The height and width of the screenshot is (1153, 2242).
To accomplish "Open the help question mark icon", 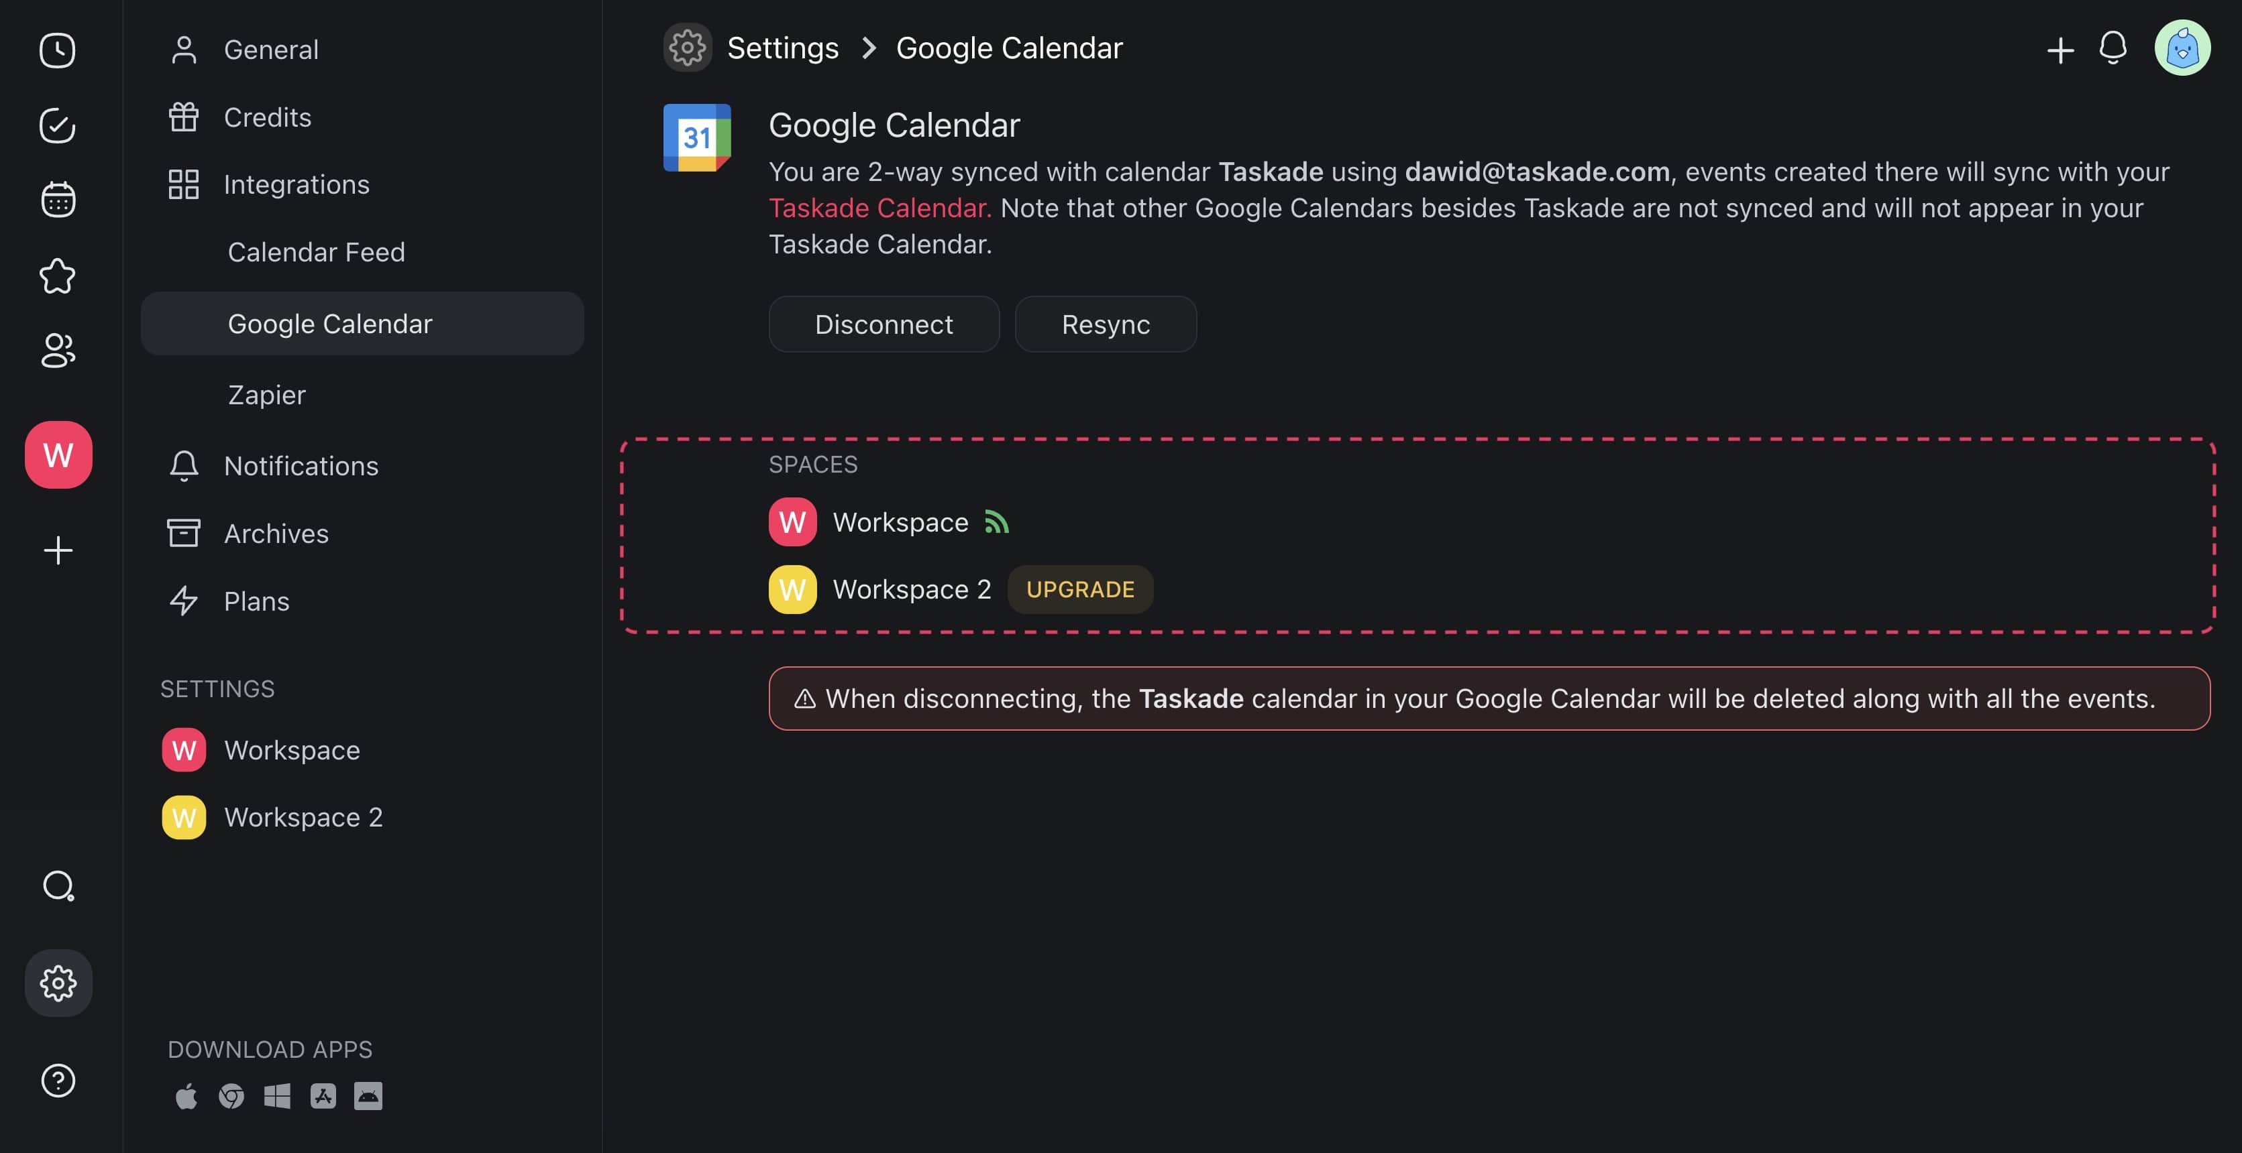I will [58, 1080].
